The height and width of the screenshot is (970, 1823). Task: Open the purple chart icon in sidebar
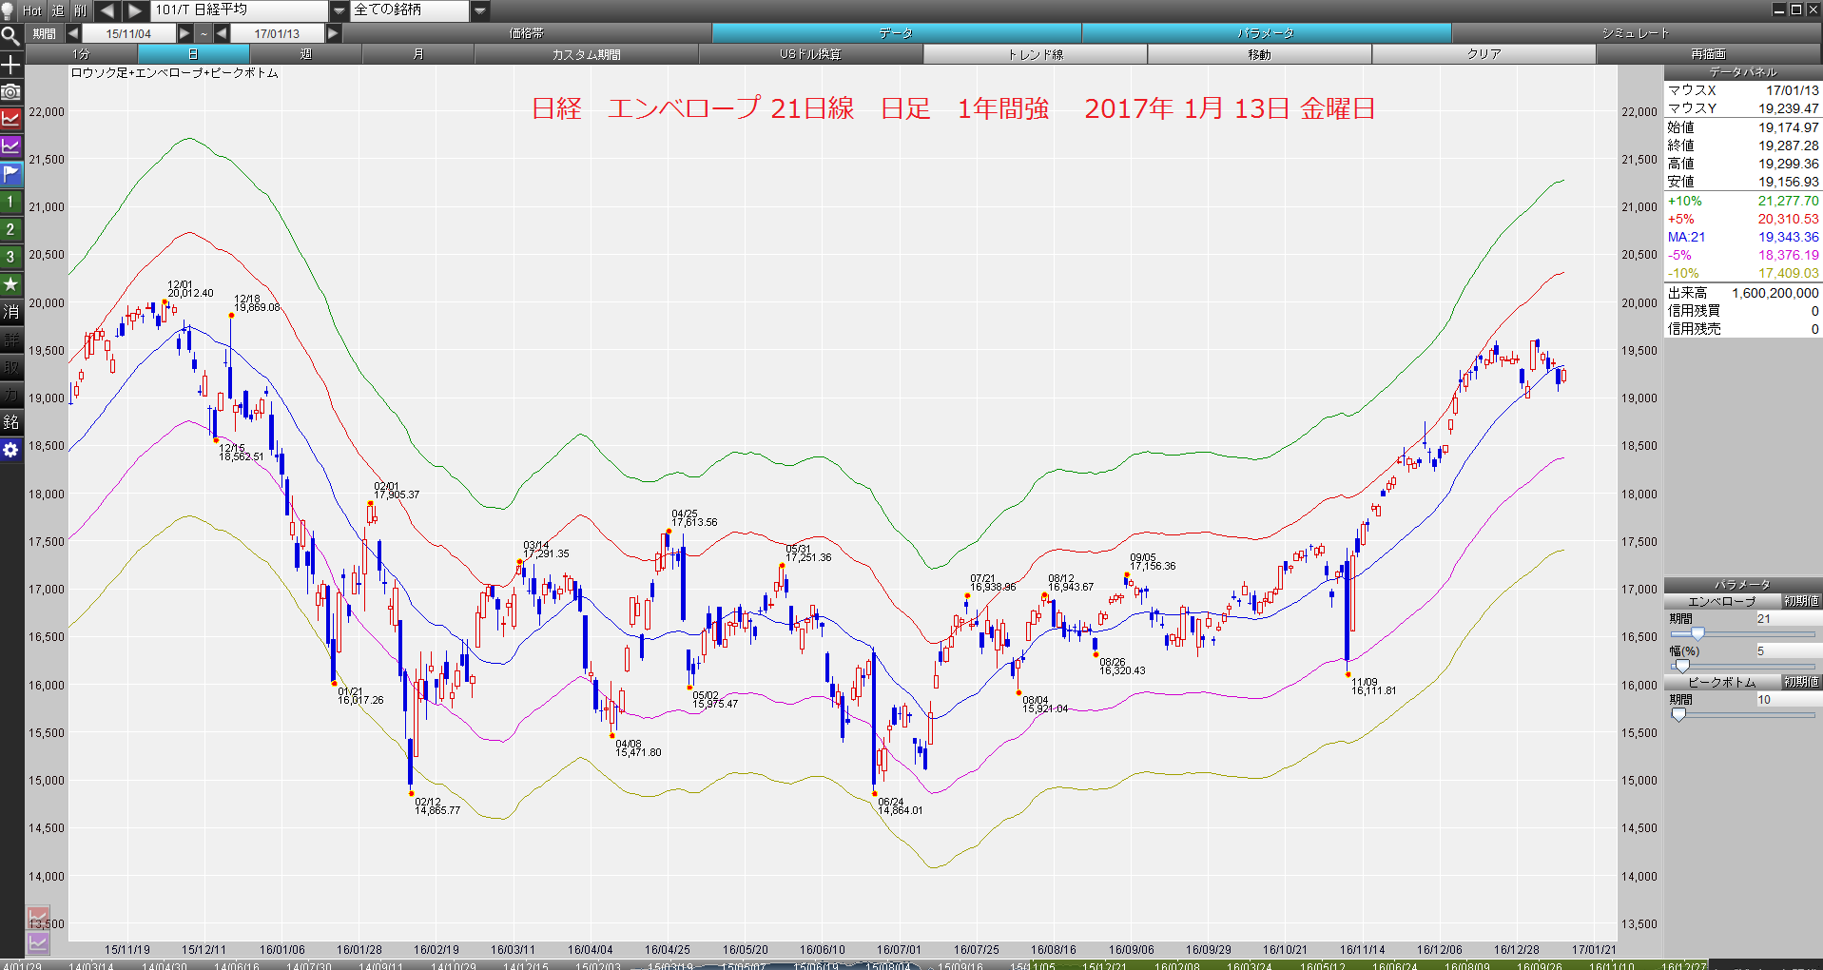[x=10, y=146]
